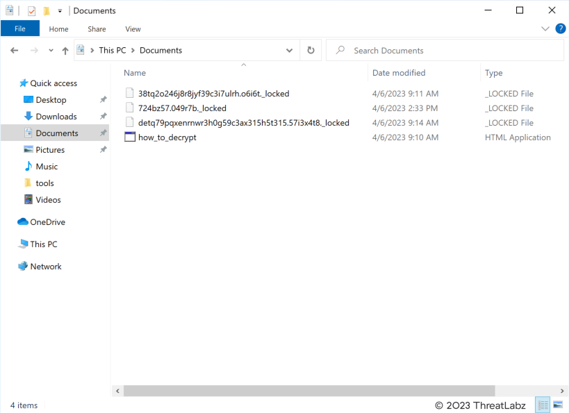Switch to the View ribbon tab
Screen dimensions: 569x413
point(133,29)
